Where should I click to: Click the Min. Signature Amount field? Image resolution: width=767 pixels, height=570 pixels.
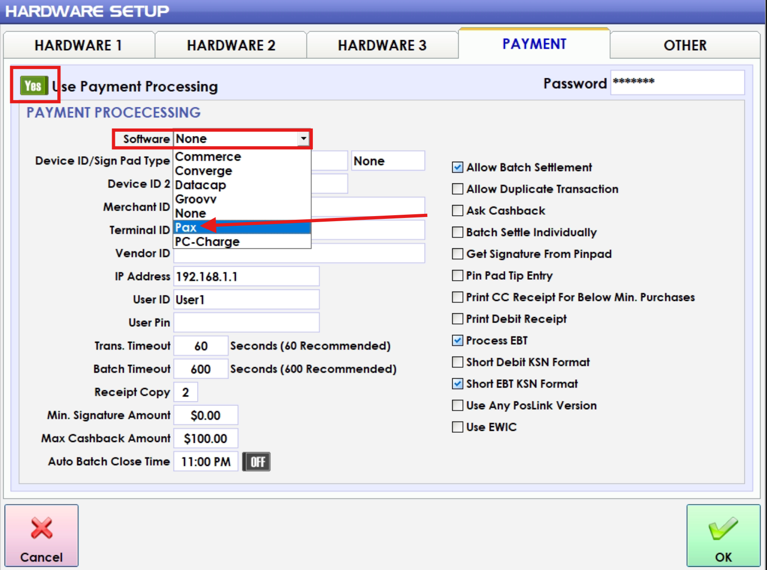(206, 415)
